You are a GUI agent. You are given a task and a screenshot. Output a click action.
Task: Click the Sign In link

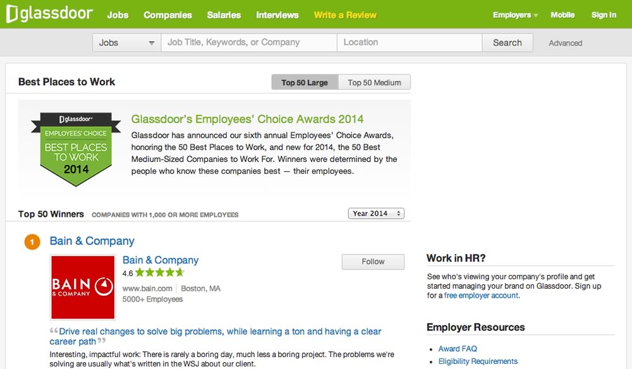coord(604,15)
